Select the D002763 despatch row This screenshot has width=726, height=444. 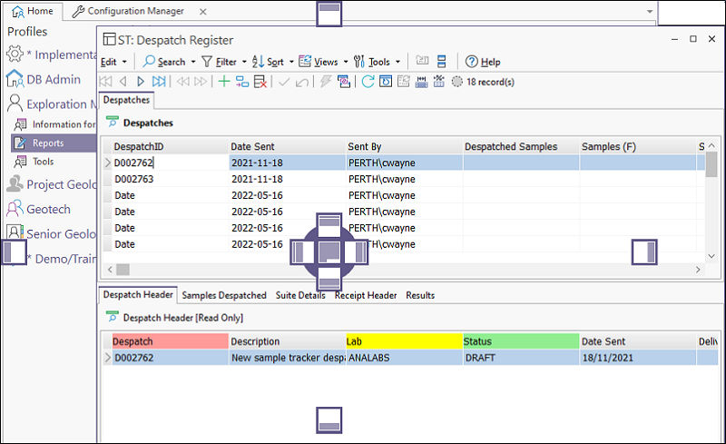point(133,179)
